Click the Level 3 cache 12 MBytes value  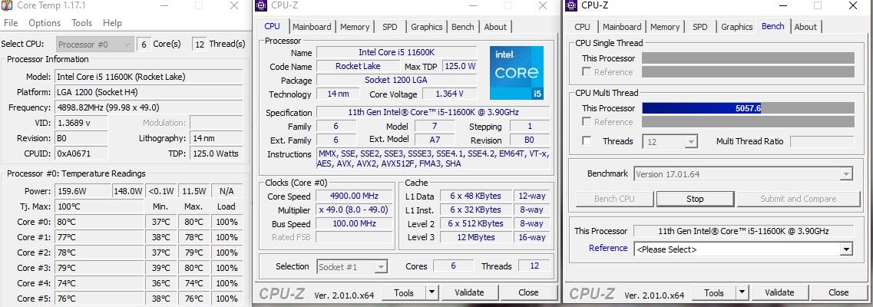pyautogui.click(x=475, y=237)
